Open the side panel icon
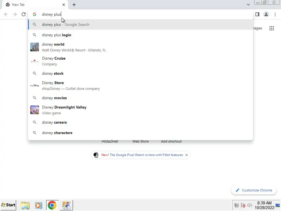Image resolution: width=281 pixels, height=211 pixels. [x=257, y=14]
